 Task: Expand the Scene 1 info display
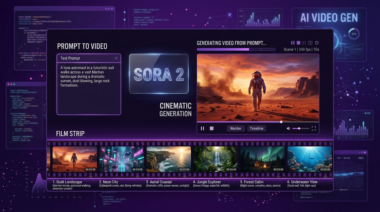click(x=301, y=49)
